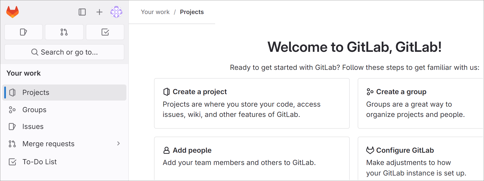
Task: Go to Issues in the sidebar
Action: (x=64, y=126)
